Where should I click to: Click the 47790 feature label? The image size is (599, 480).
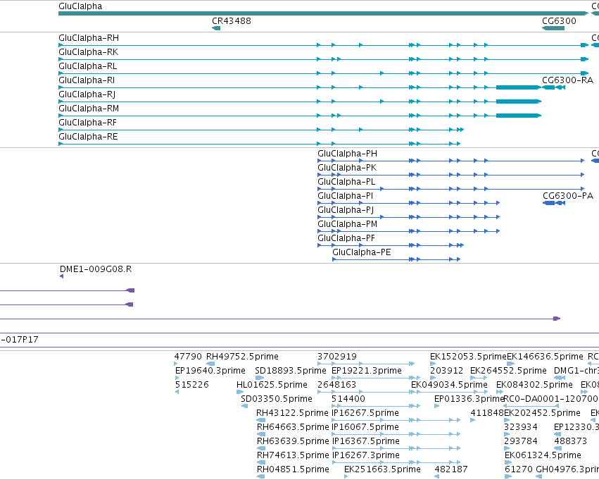(188, 357)
